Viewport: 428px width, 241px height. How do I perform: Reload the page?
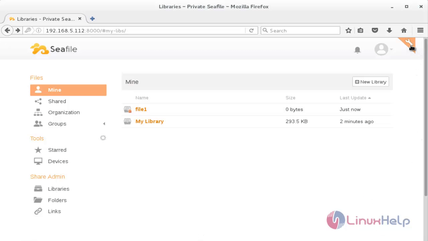(251, 30)
